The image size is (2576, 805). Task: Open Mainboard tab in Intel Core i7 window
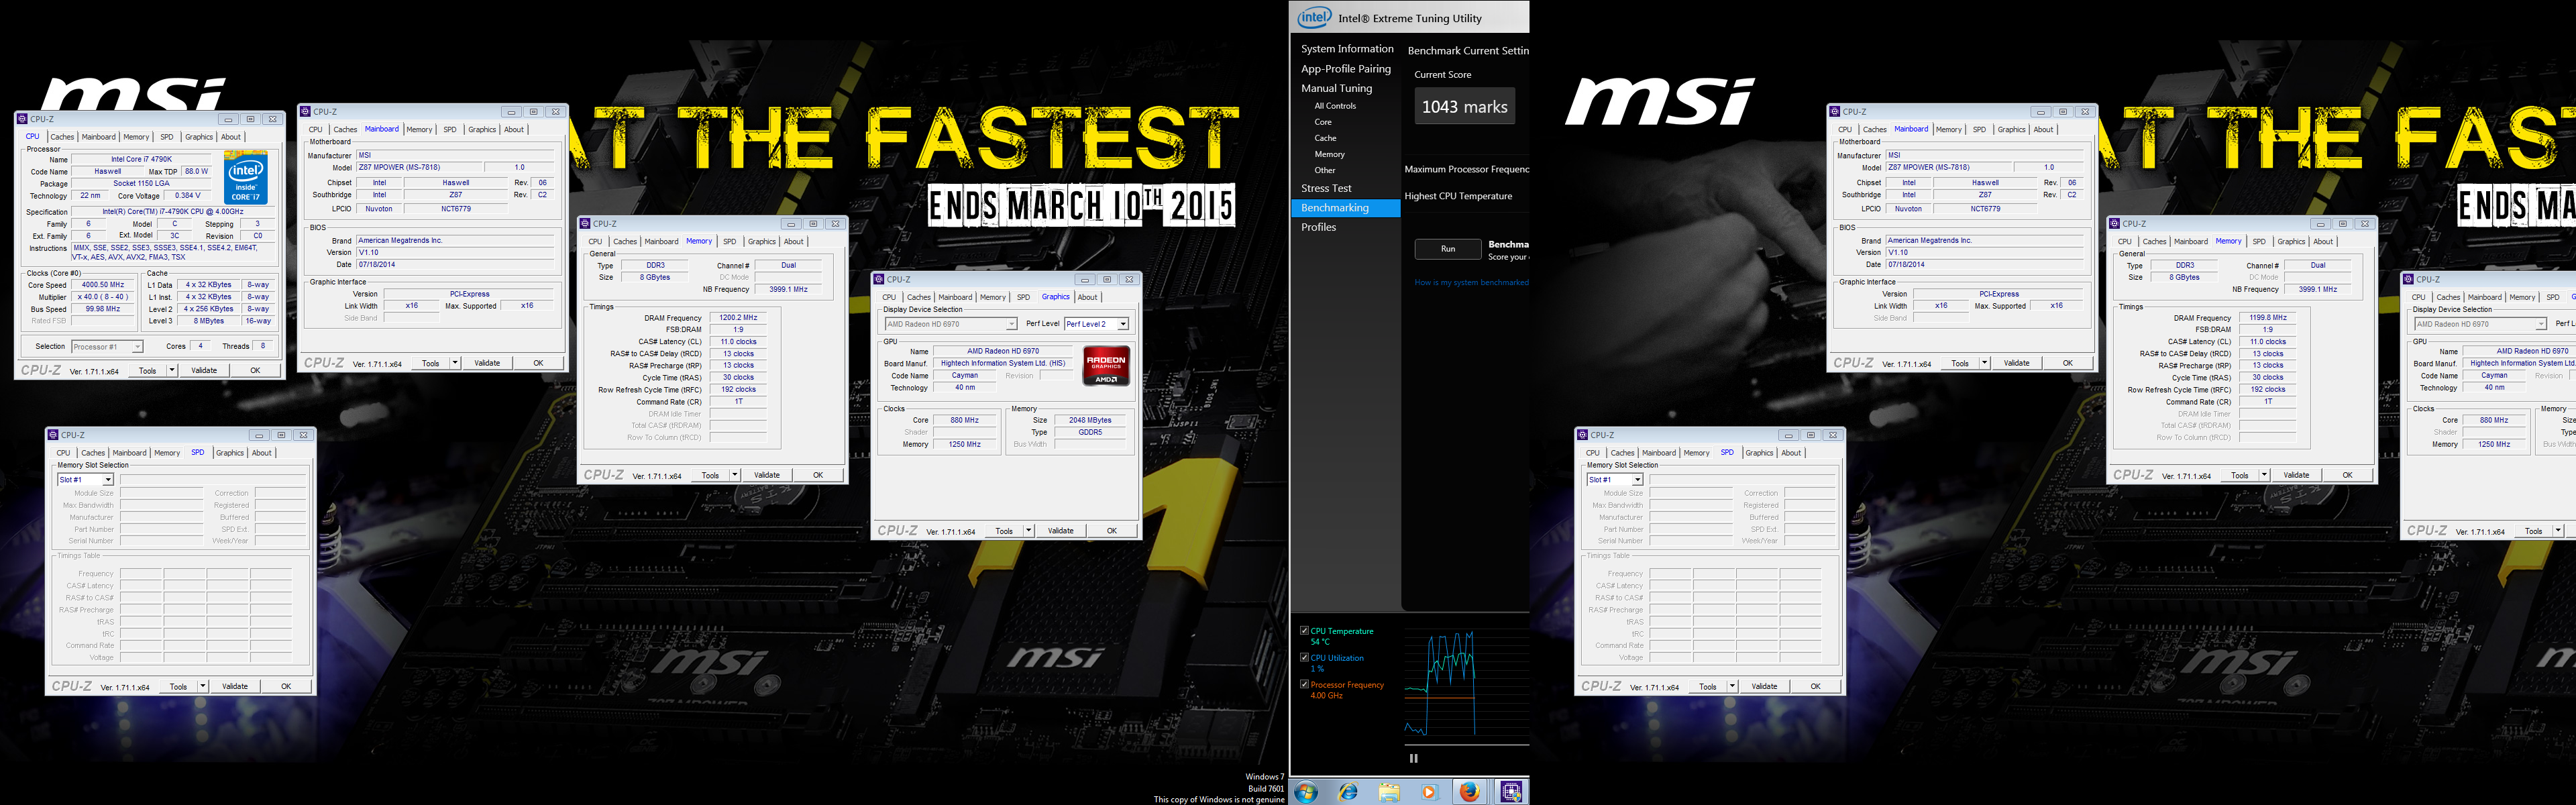(x=98, y=137)
